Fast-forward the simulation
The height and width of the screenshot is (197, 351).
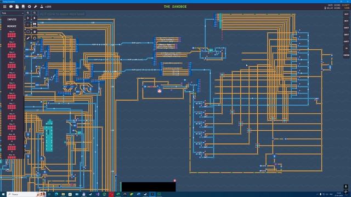(35, 24)
